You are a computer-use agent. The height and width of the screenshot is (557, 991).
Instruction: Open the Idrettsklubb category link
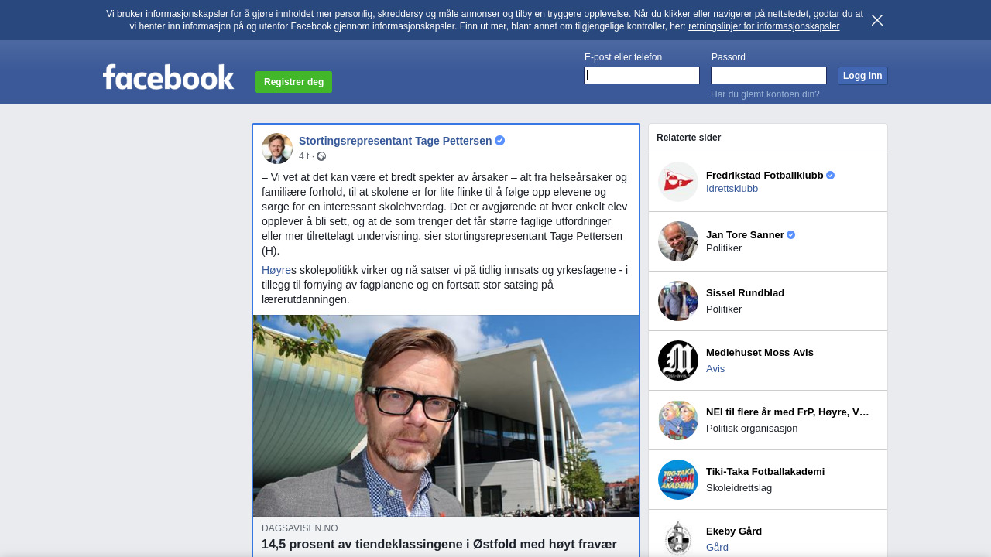[732, 189]
